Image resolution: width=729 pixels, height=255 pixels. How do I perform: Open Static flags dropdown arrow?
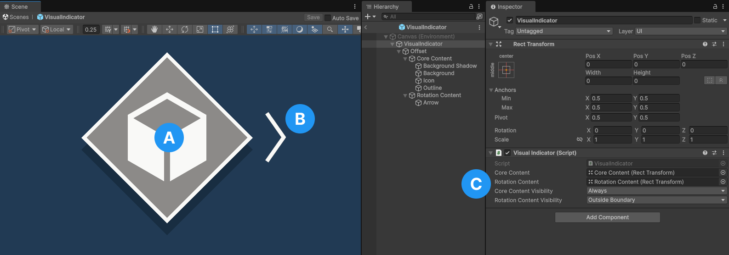tap(725, 20)
